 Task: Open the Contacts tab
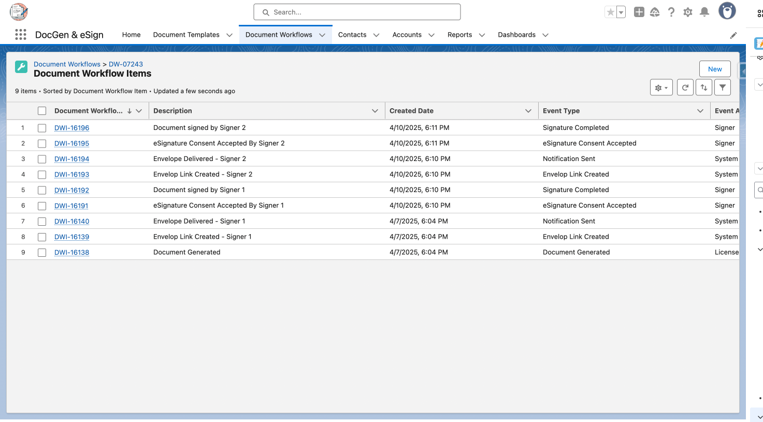pos(352,35)
